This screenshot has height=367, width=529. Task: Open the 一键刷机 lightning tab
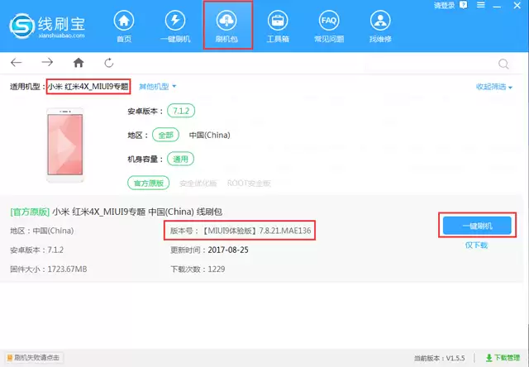pos(175,26)
